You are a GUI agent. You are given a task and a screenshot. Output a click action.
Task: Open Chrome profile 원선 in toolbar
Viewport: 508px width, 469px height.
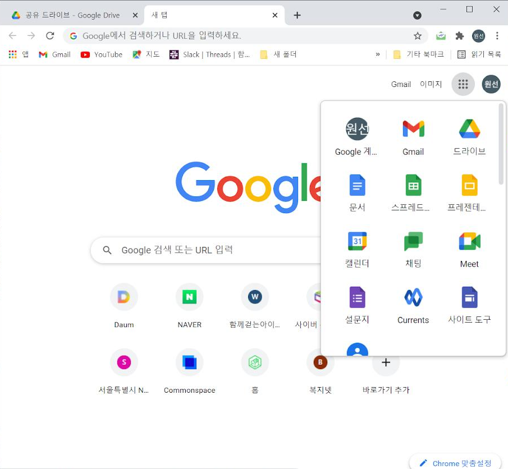tap(478, 36)
